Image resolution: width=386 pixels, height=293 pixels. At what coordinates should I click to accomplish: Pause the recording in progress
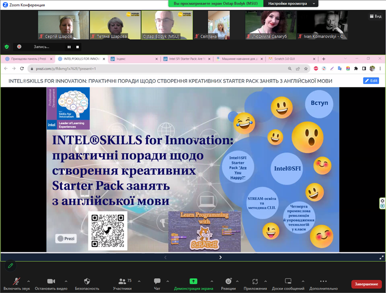tap(69, 47)
